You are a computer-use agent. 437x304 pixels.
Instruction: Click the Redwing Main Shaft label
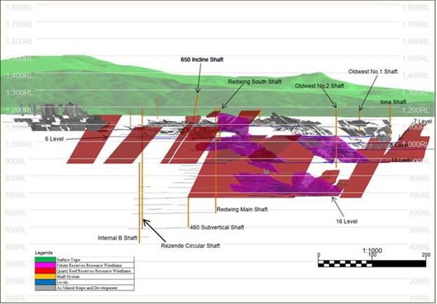(242, 209)
